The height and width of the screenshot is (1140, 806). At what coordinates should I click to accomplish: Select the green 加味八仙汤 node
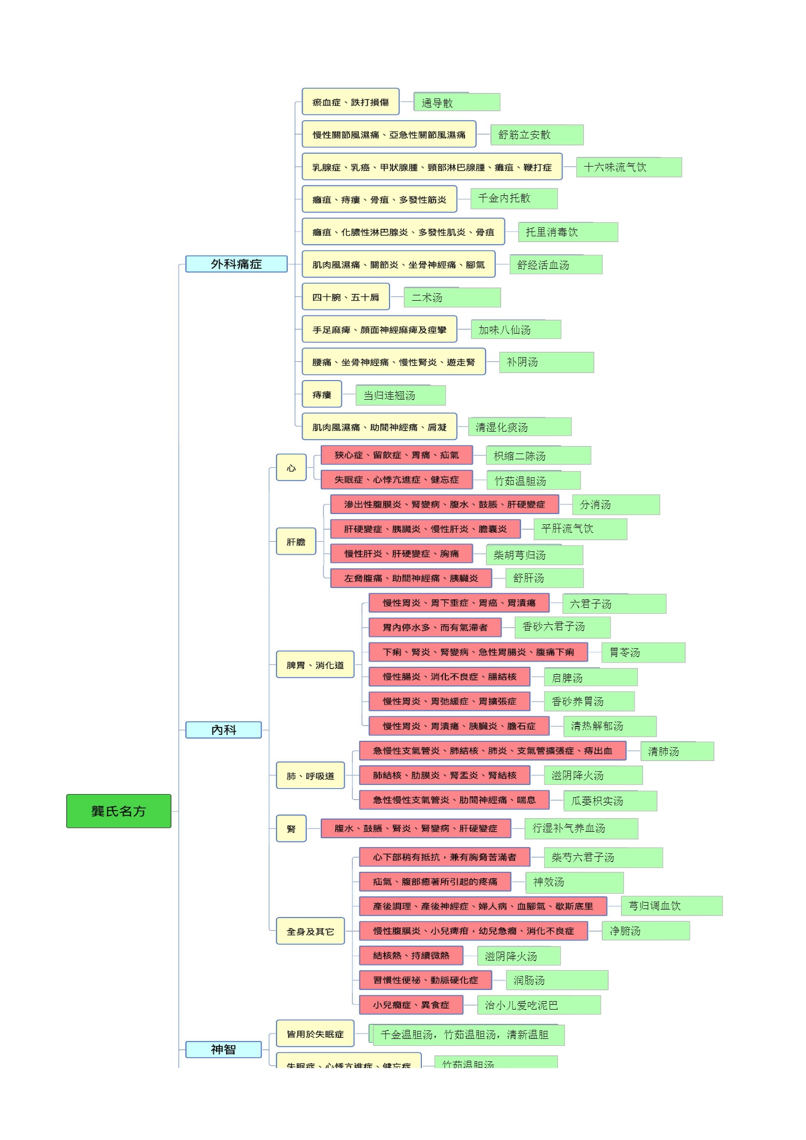[516, 329]
